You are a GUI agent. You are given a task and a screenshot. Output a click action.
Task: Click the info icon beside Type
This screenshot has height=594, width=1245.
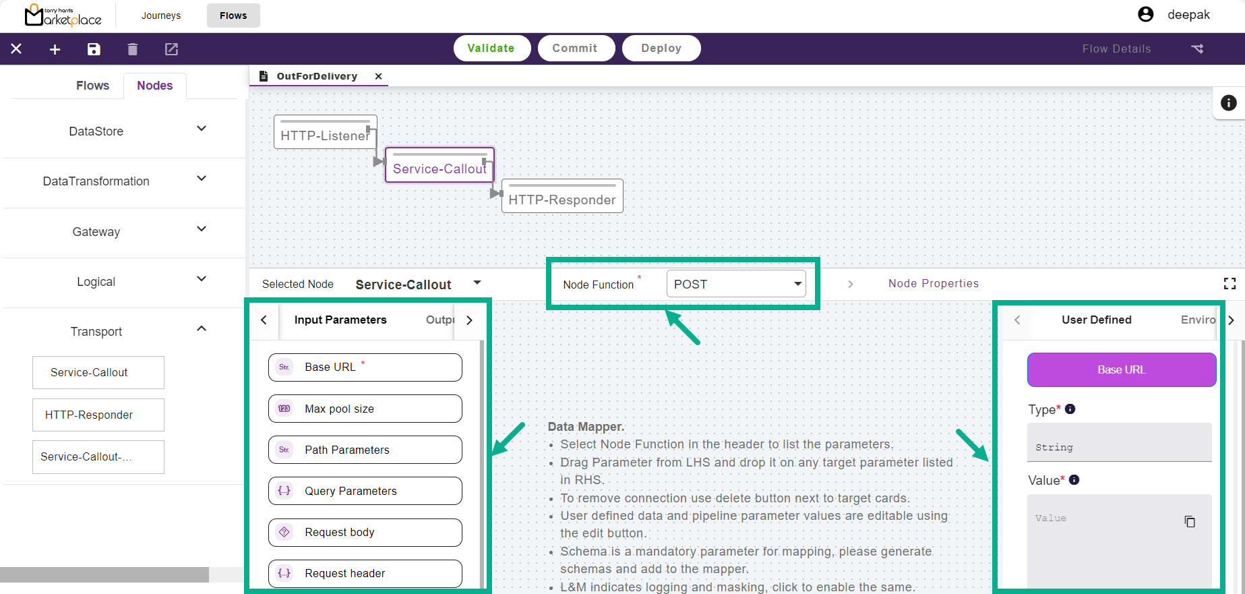tap(1070, 409)
